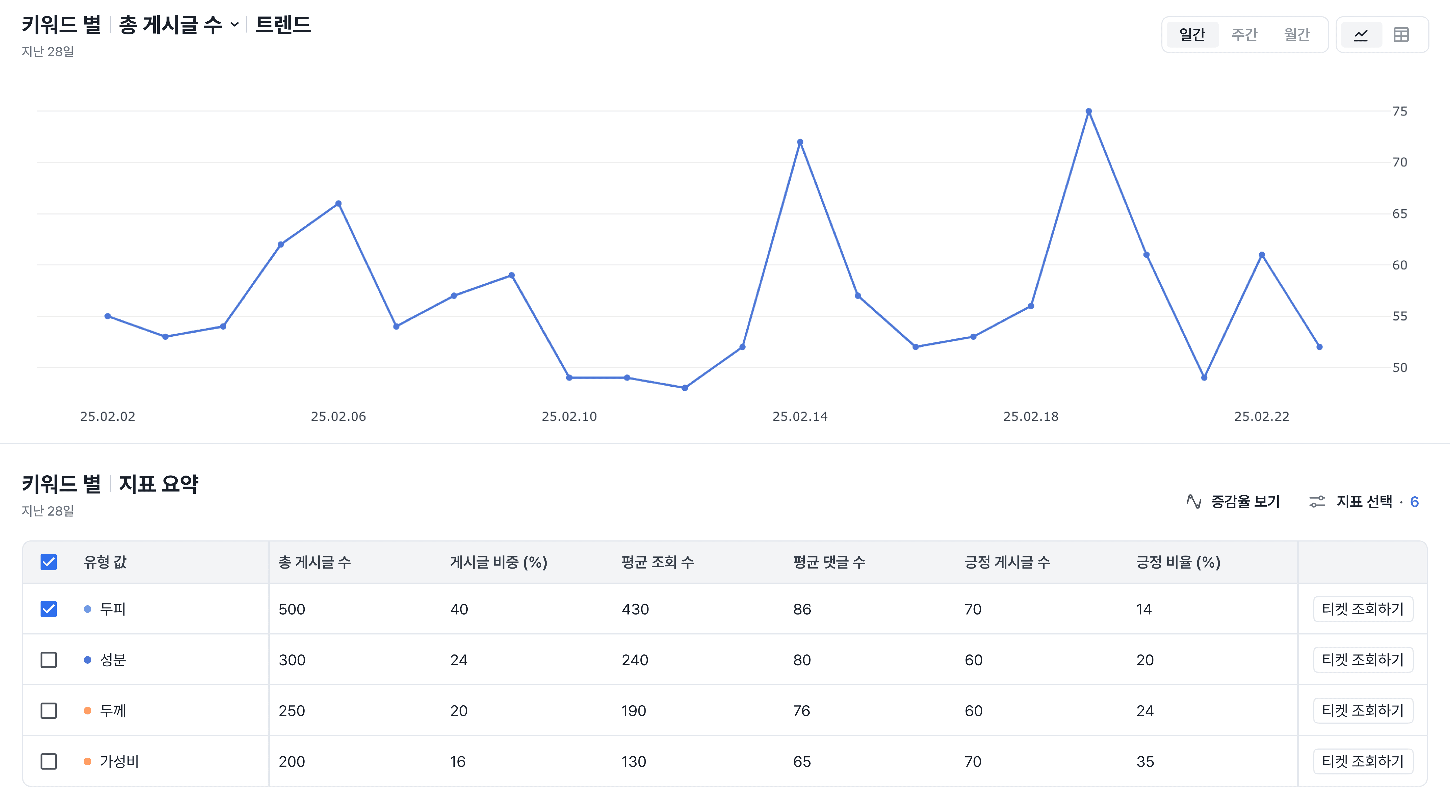
Task: Click the 두피 color dot
Action: pyautogui.click(x=87, y=609)
